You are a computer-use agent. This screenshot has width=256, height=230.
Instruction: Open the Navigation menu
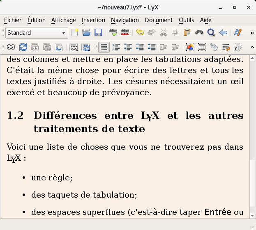[x=125, y=20]
